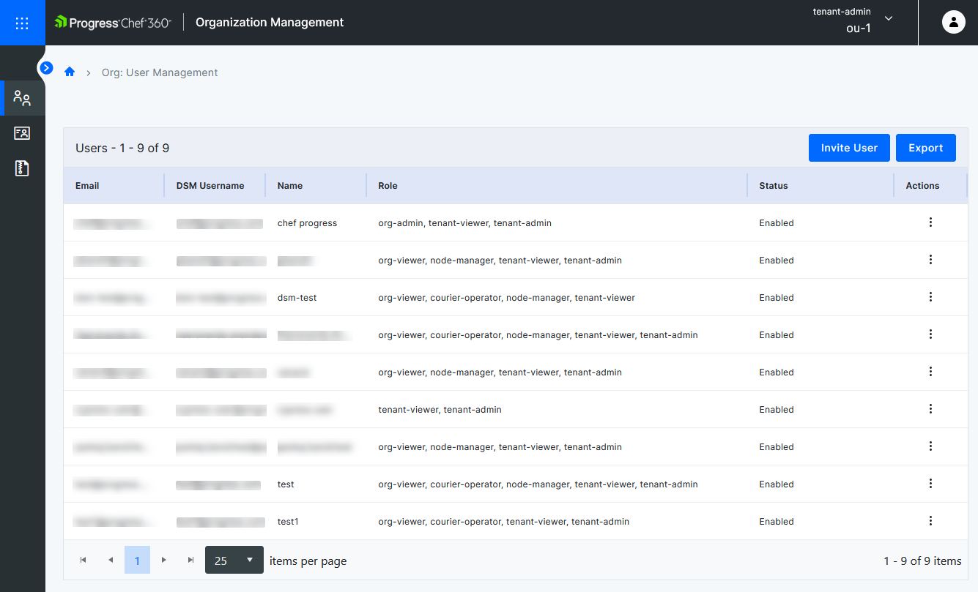Open the ID card roles icon in sidebar
978x592 pixels.
click(21, 132)
